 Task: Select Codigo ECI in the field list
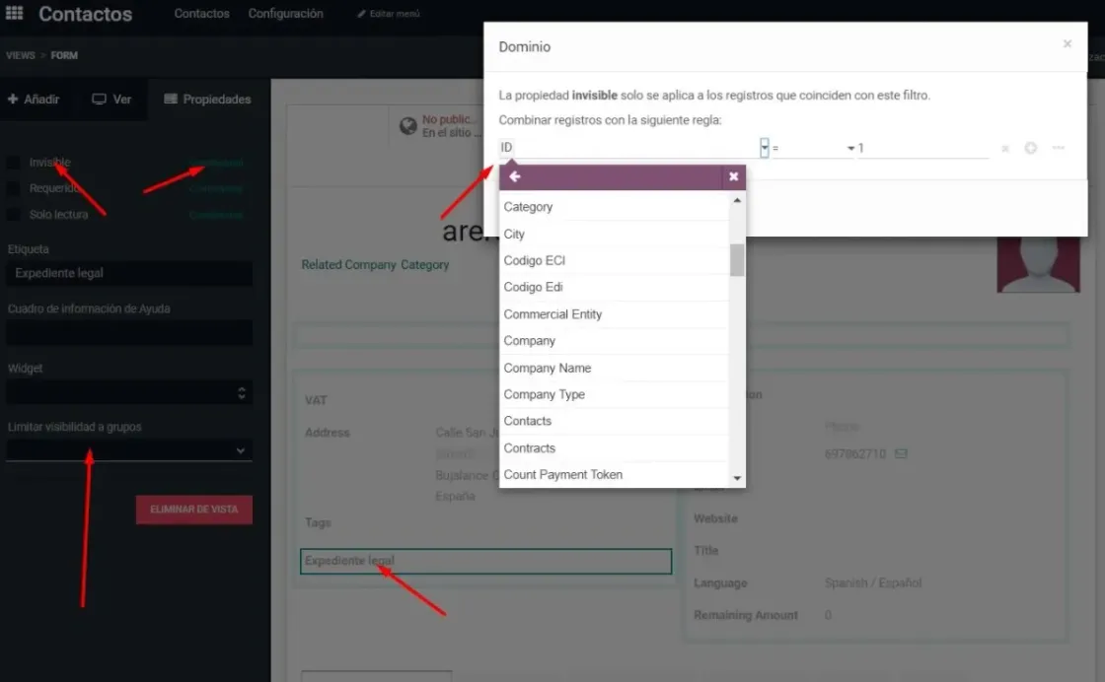614,260
